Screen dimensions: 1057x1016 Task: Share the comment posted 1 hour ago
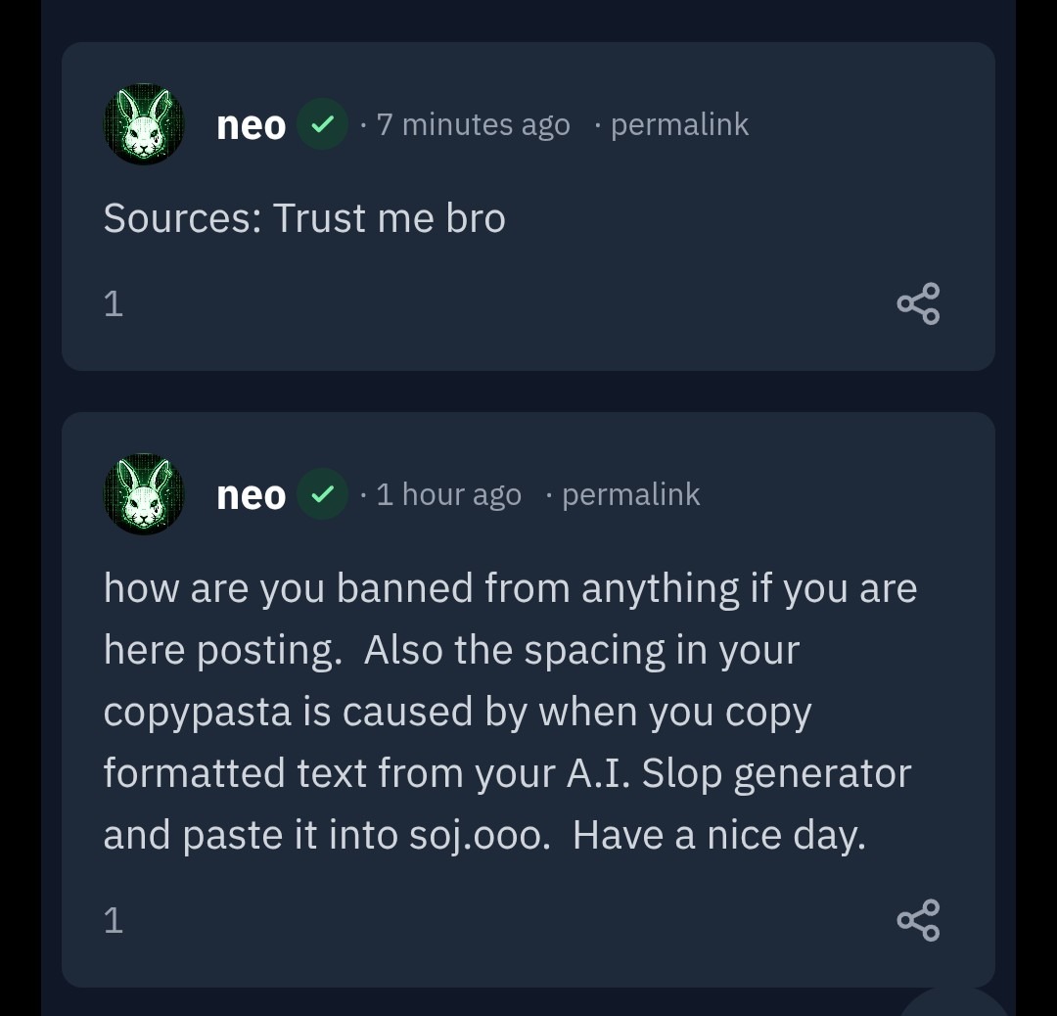coord(918,920)
